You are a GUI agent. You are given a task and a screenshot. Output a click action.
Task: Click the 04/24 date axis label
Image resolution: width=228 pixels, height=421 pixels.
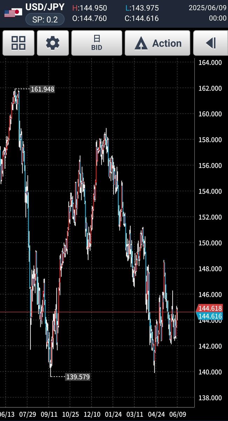157,414
